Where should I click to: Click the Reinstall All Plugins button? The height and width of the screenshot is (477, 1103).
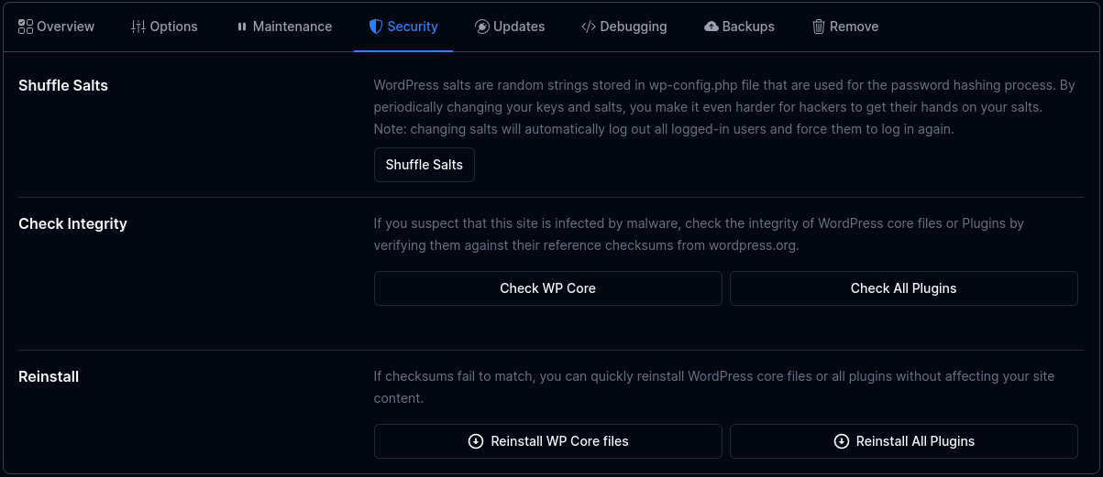tap(904, 441)
